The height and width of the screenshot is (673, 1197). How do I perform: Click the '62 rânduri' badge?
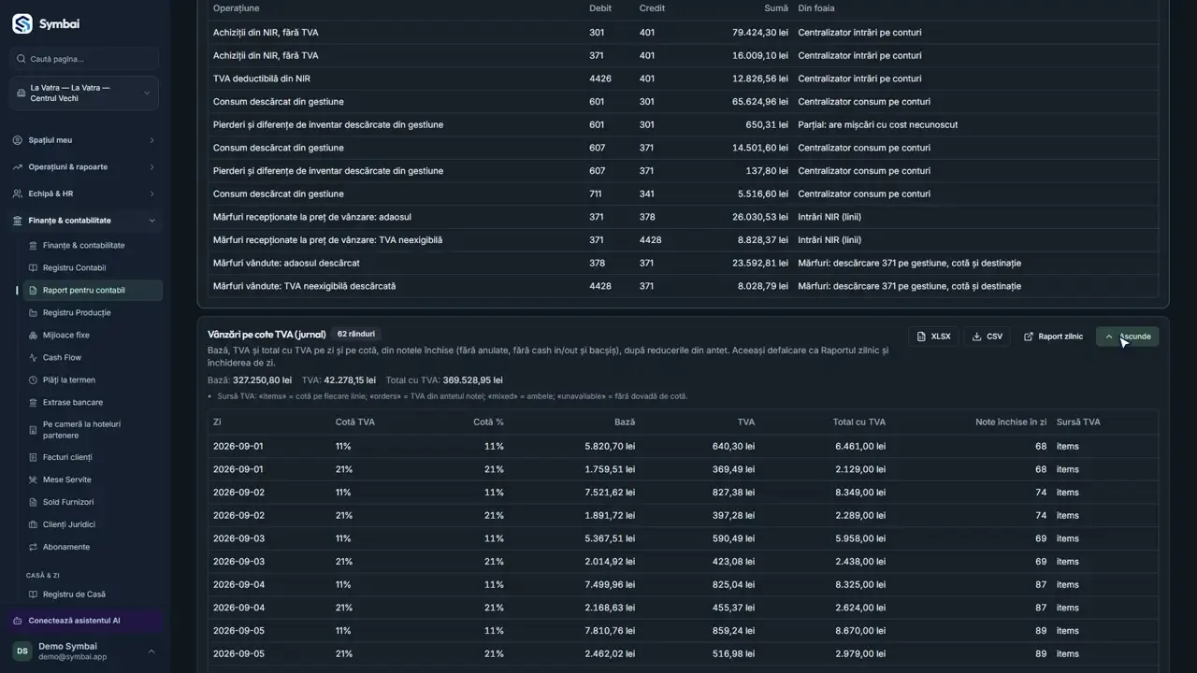(x=355, y=334)
